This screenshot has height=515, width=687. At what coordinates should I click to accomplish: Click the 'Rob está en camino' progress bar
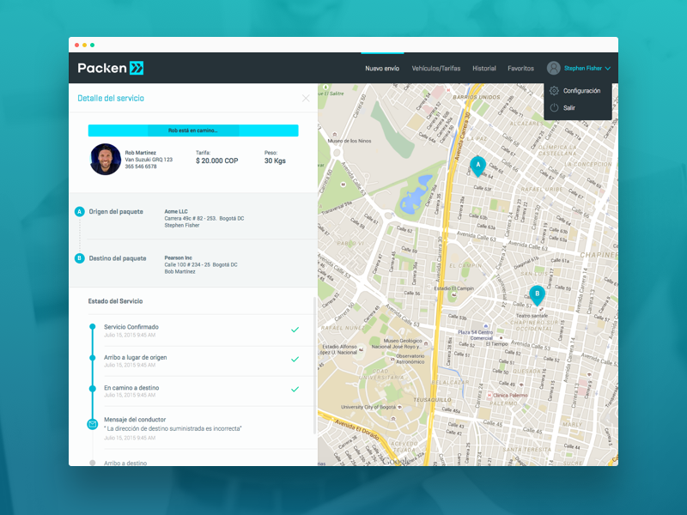click(193, 130)
